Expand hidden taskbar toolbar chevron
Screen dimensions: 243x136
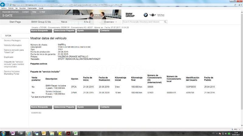click(x=21, y=133)
